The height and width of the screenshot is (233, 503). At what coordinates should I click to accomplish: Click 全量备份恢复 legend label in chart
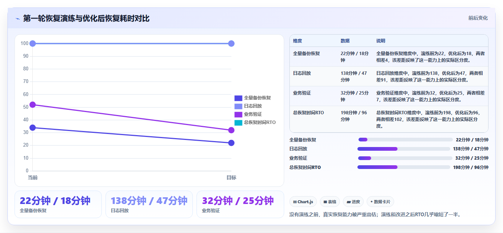tap(257, 98)
